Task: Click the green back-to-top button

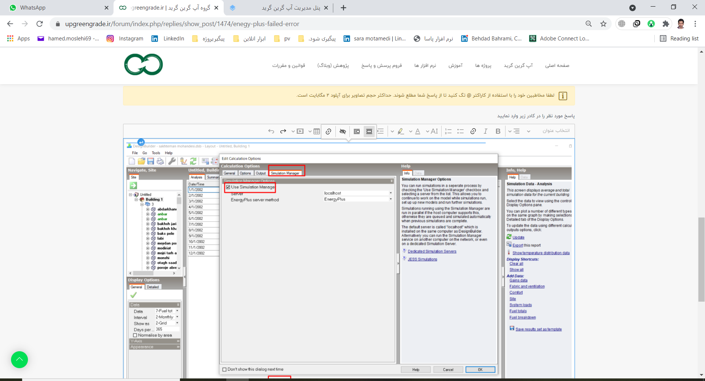Action: (19, 360)
